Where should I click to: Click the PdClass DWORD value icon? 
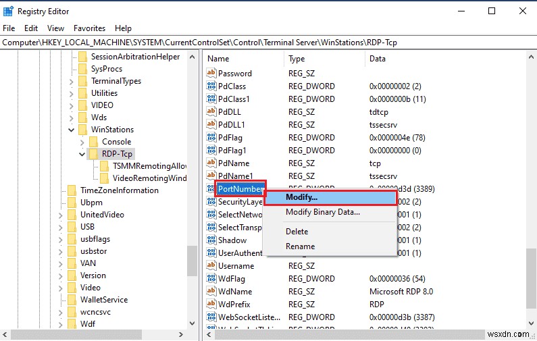tap(211, 86)
